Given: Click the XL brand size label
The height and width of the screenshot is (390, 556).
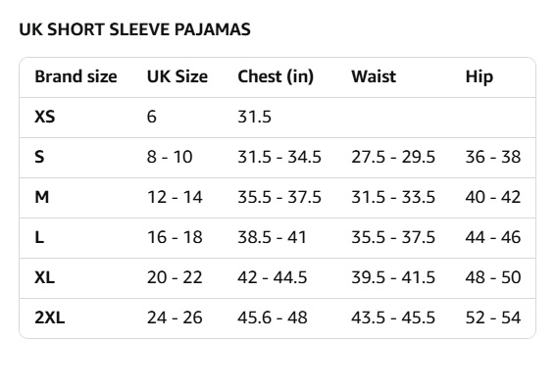Looking at the screenshot, I should 45,277.
